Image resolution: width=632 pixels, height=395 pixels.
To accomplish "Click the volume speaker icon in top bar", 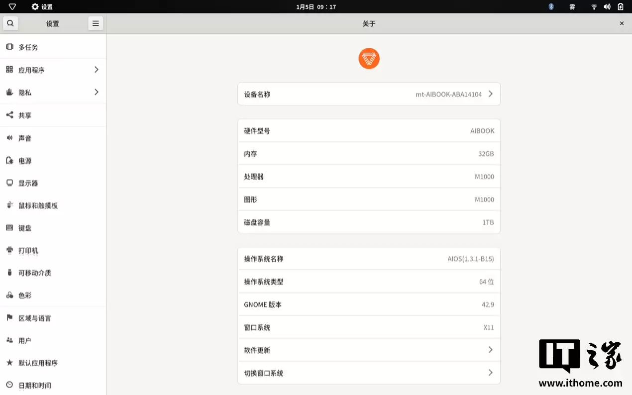I will (x=607, y=6).
